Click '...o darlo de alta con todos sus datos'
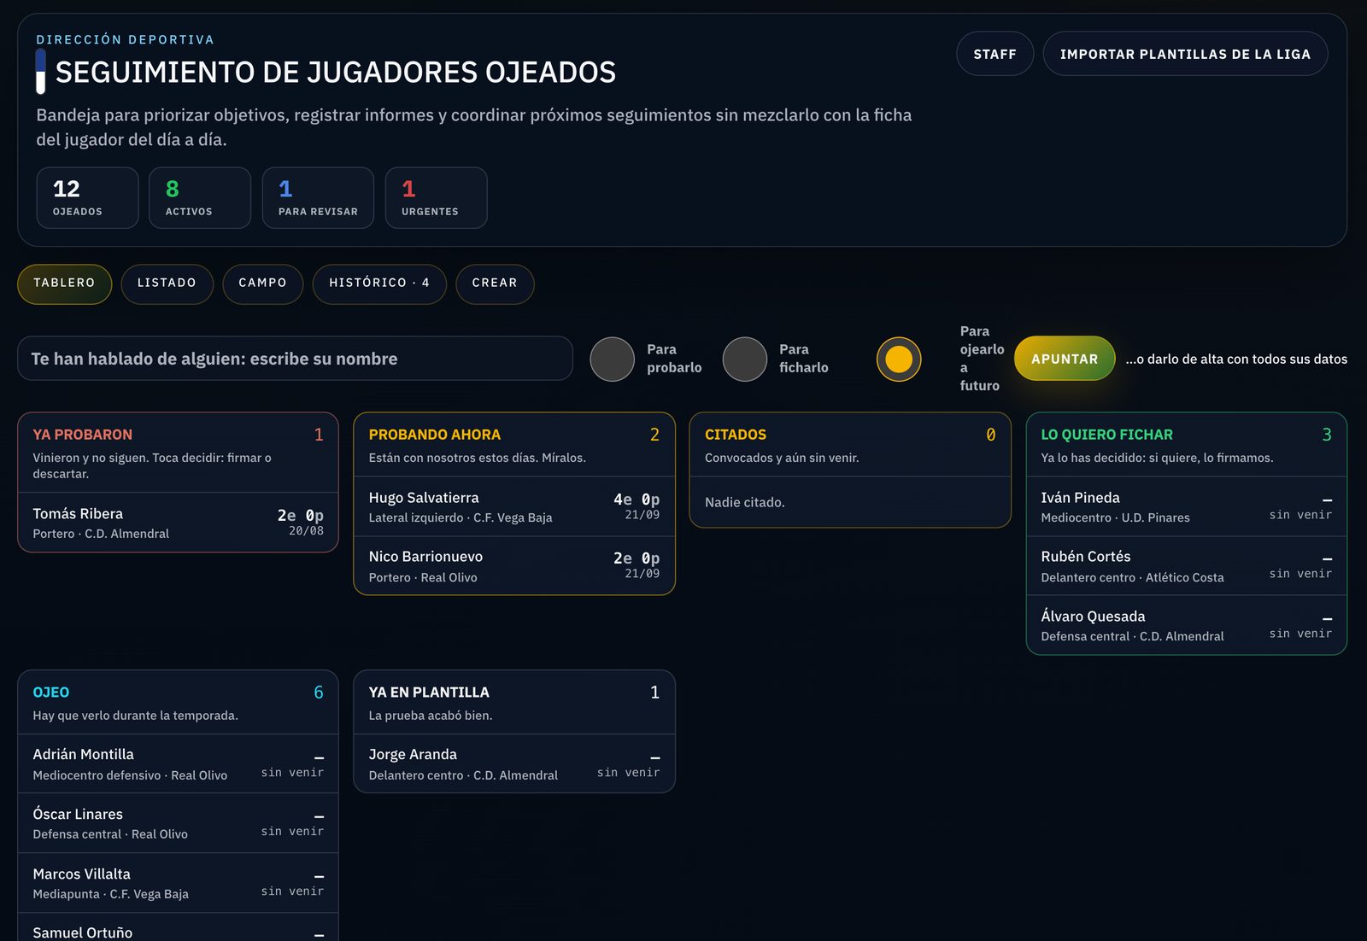1367x941 pixels. [1236, 359]
